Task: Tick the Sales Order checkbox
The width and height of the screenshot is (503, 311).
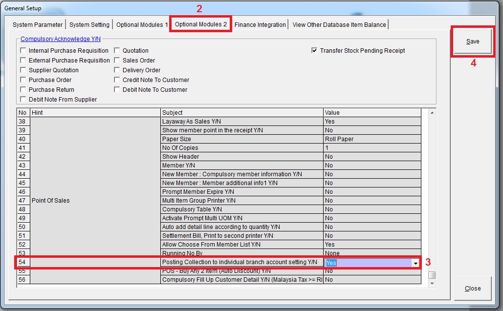Action: point(117,61)
